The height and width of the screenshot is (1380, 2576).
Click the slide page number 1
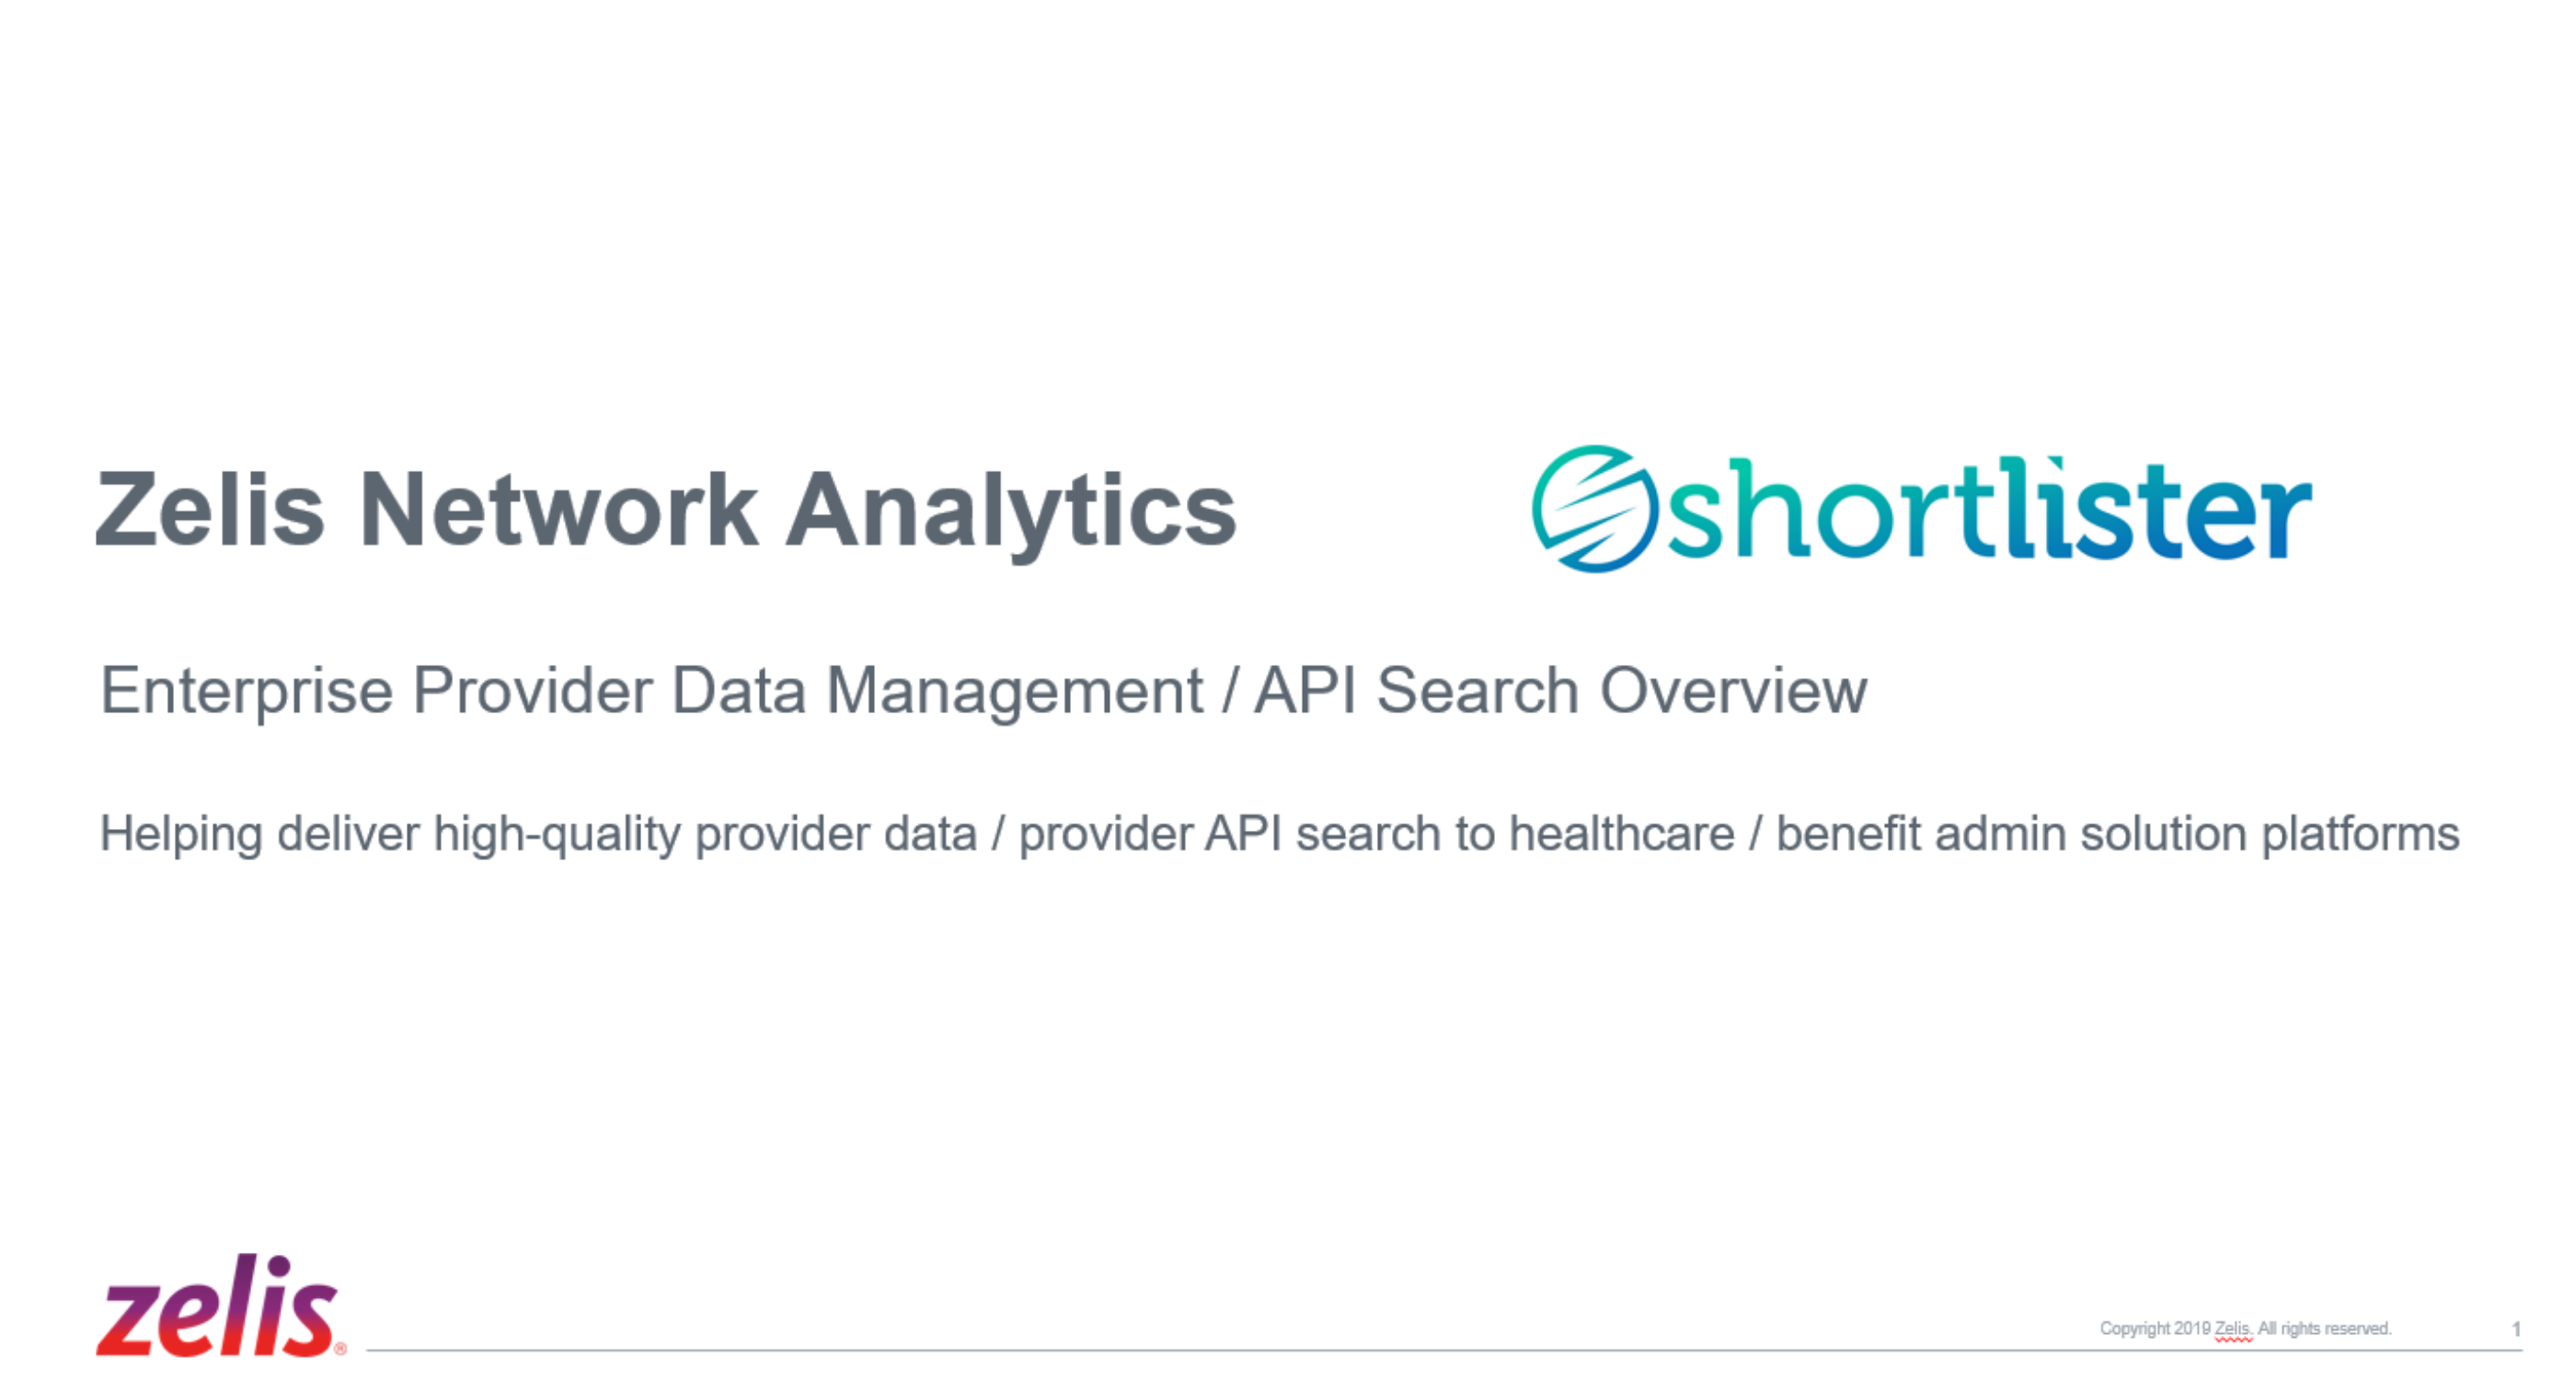(x=2516, y=1329)
